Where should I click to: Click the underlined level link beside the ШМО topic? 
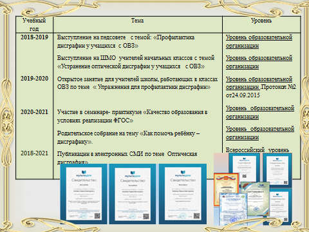[259, 62]
